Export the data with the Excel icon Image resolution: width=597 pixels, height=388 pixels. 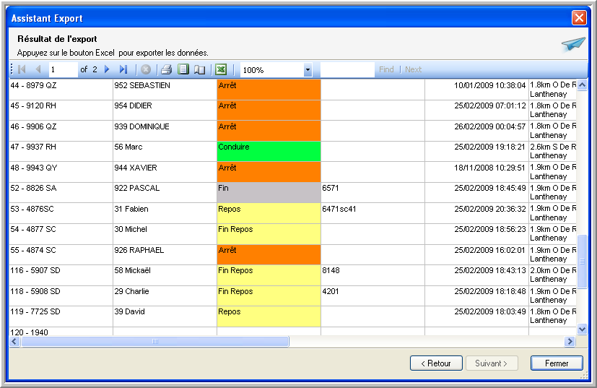click(x=221, y=70)
